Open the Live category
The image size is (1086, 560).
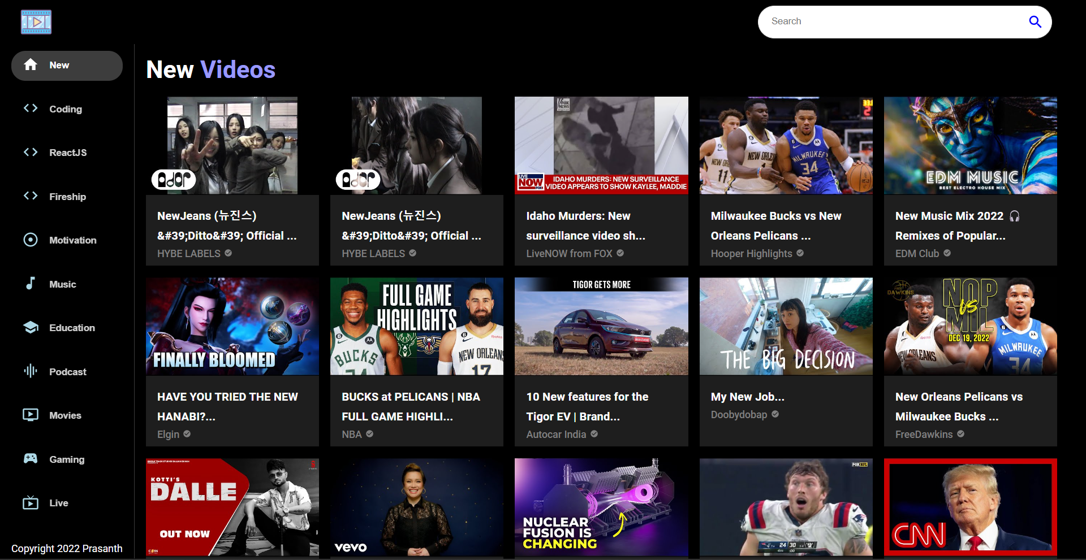[67, 503]
